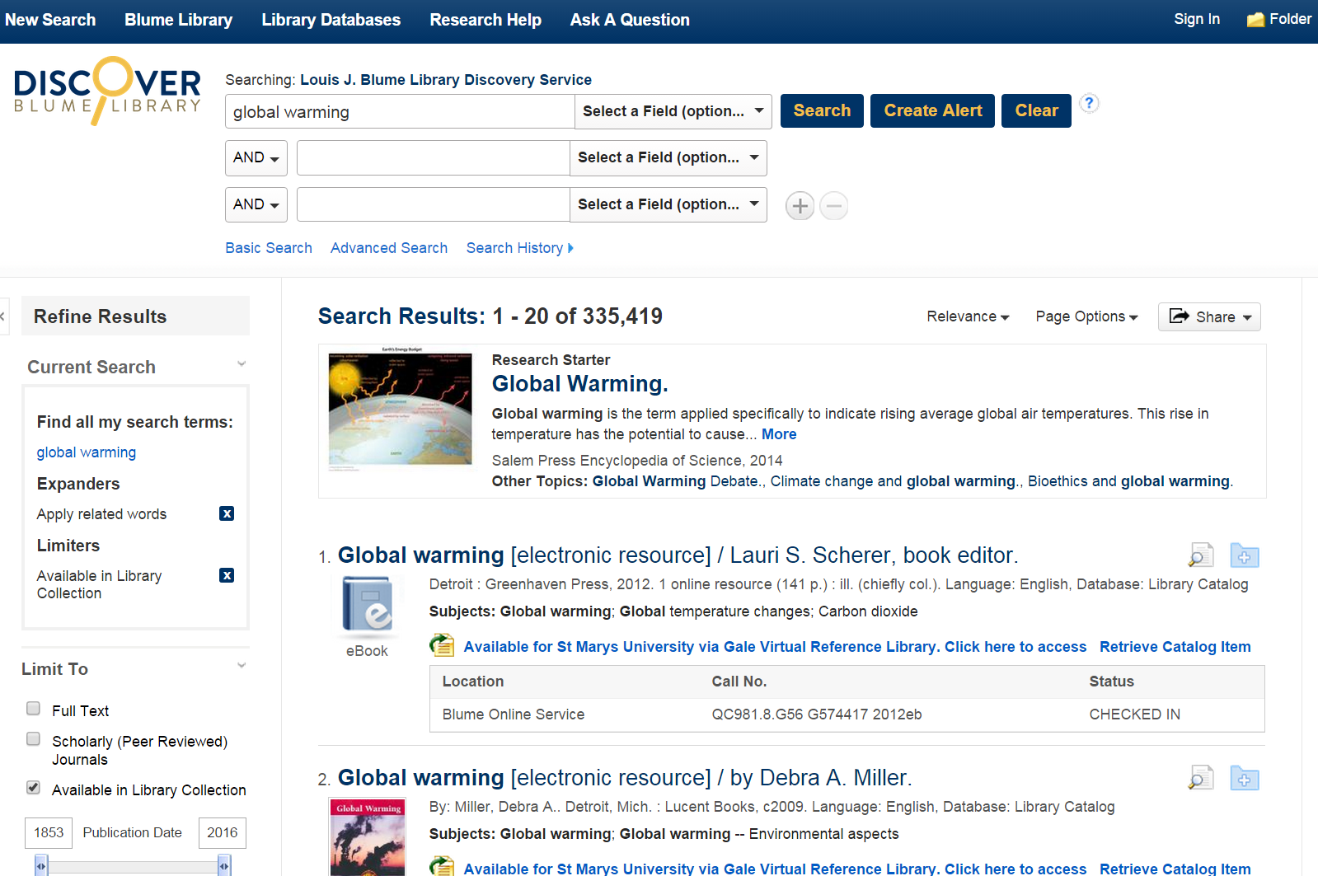Click the Create Alert button
The image size is (1318, 876).
pyautogui.click(x=933, y=111)
